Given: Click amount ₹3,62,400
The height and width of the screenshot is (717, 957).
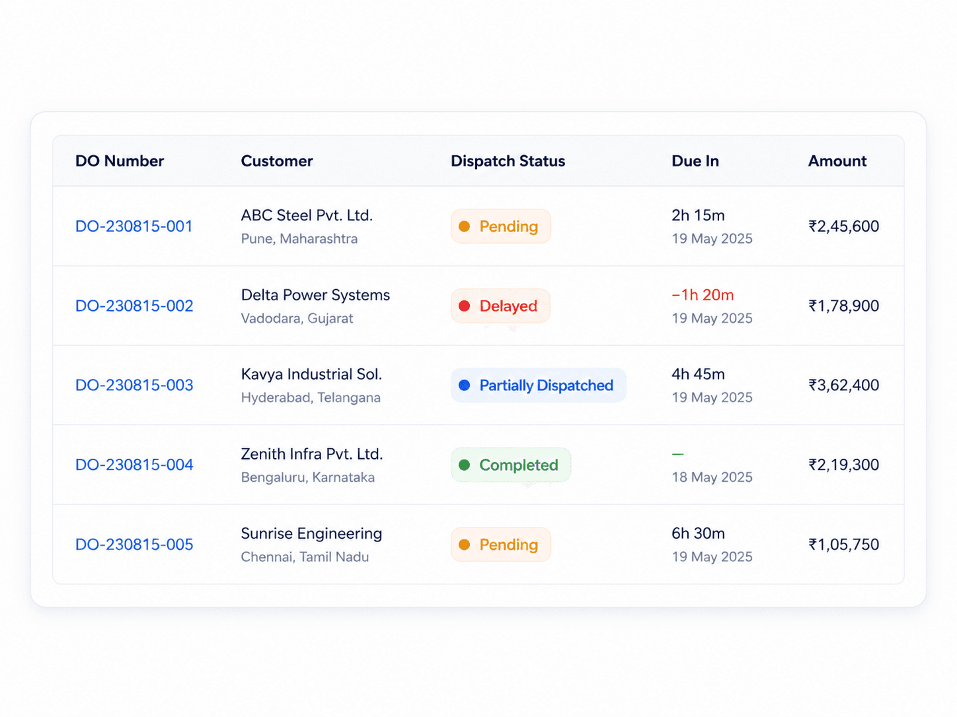Looking at the screenshot, I should 844,385.
